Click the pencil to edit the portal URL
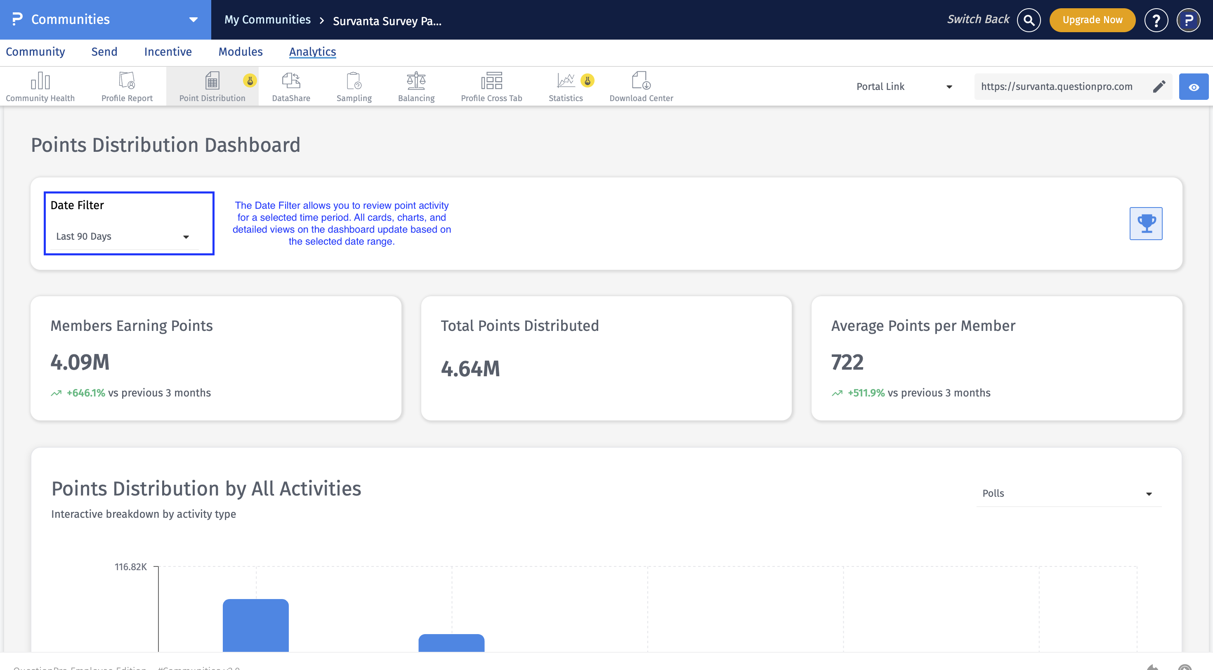The width and height of the screenshot is (1213, 670). click(x=1160, y=86)
